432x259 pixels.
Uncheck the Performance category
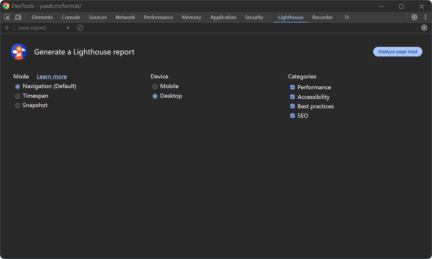(292, 87)
